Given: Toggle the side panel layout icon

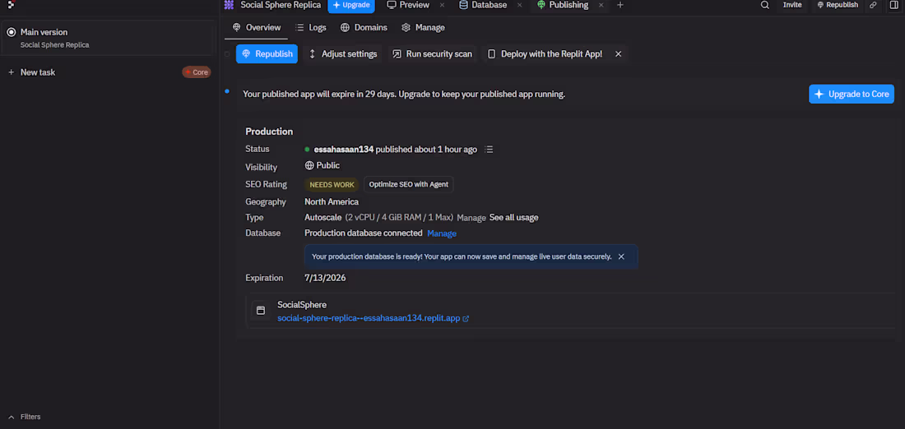Looking at the screenshot, I should coord(894,5).
